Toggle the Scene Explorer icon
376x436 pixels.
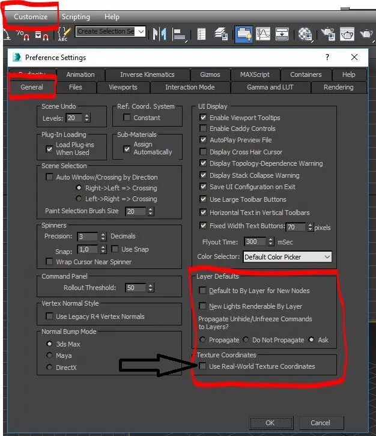(x=201, y=34)
